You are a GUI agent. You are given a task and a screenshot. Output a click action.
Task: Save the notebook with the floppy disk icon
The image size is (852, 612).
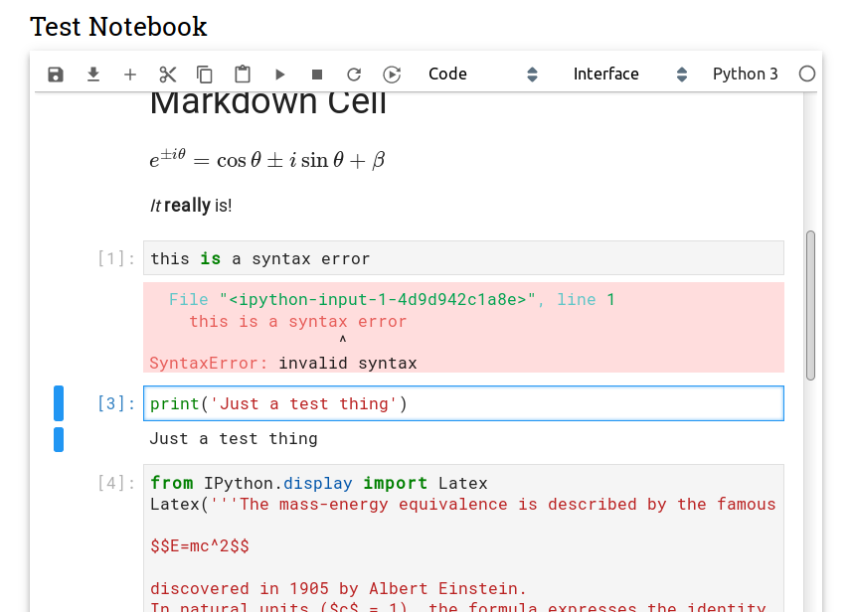tap(56, 75)
